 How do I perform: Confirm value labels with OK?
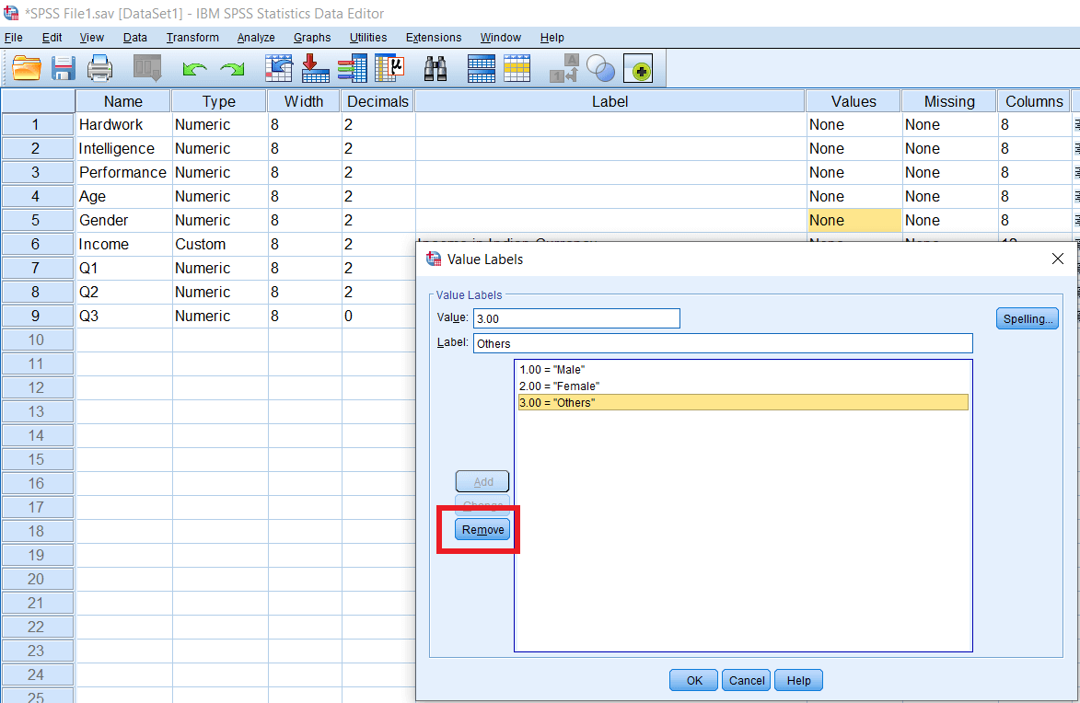[x=692, y=680]
